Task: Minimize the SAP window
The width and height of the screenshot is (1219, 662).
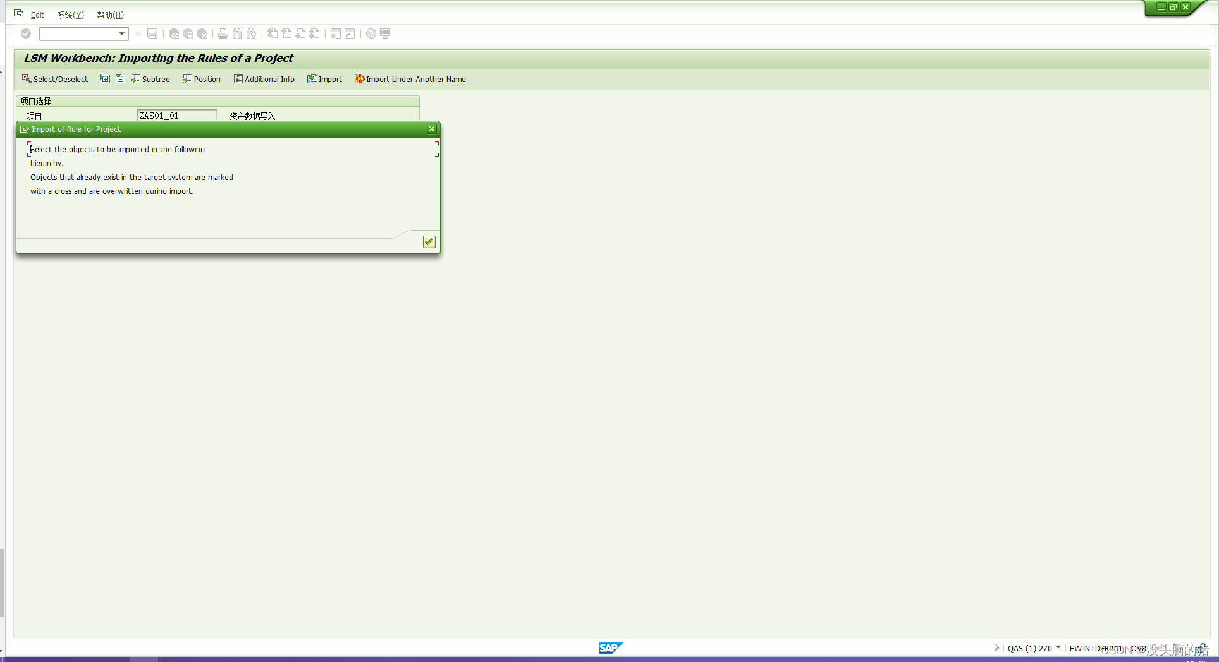Action: point(1161,7)
